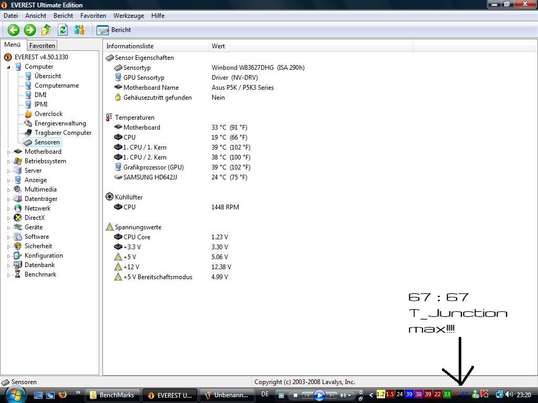The image size is (538, 403).
Task: Open the Datei menu
Action: coord(11,16)
